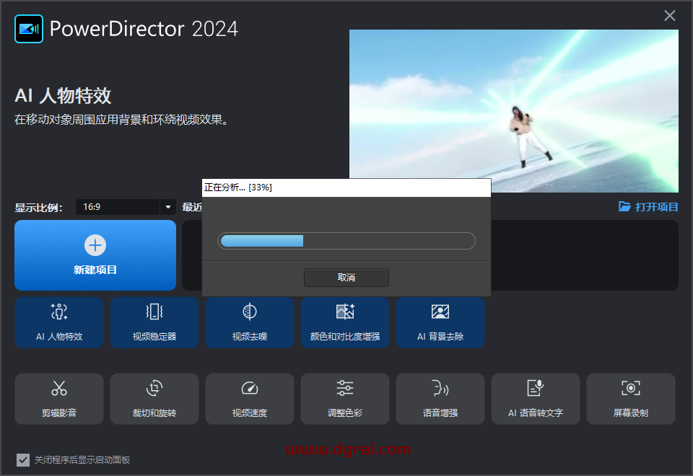Click the 正在分析... [33%] title text
Image resolution: width=693 pixels, height=476 pixels.
tap(237, 188)
